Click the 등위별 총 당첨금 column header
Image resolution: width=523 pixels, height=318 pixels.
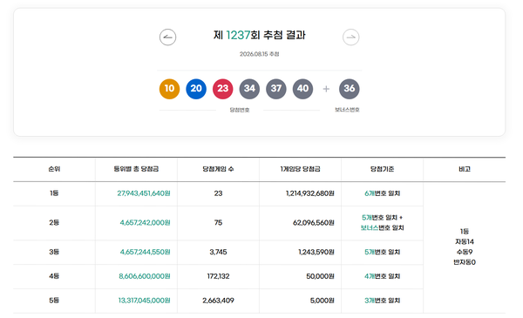coord(136,169)
